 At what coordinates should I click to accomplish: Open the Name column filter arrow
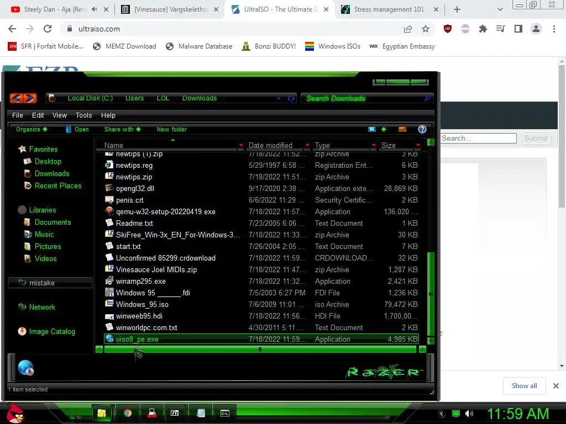[x=241, y=145]
